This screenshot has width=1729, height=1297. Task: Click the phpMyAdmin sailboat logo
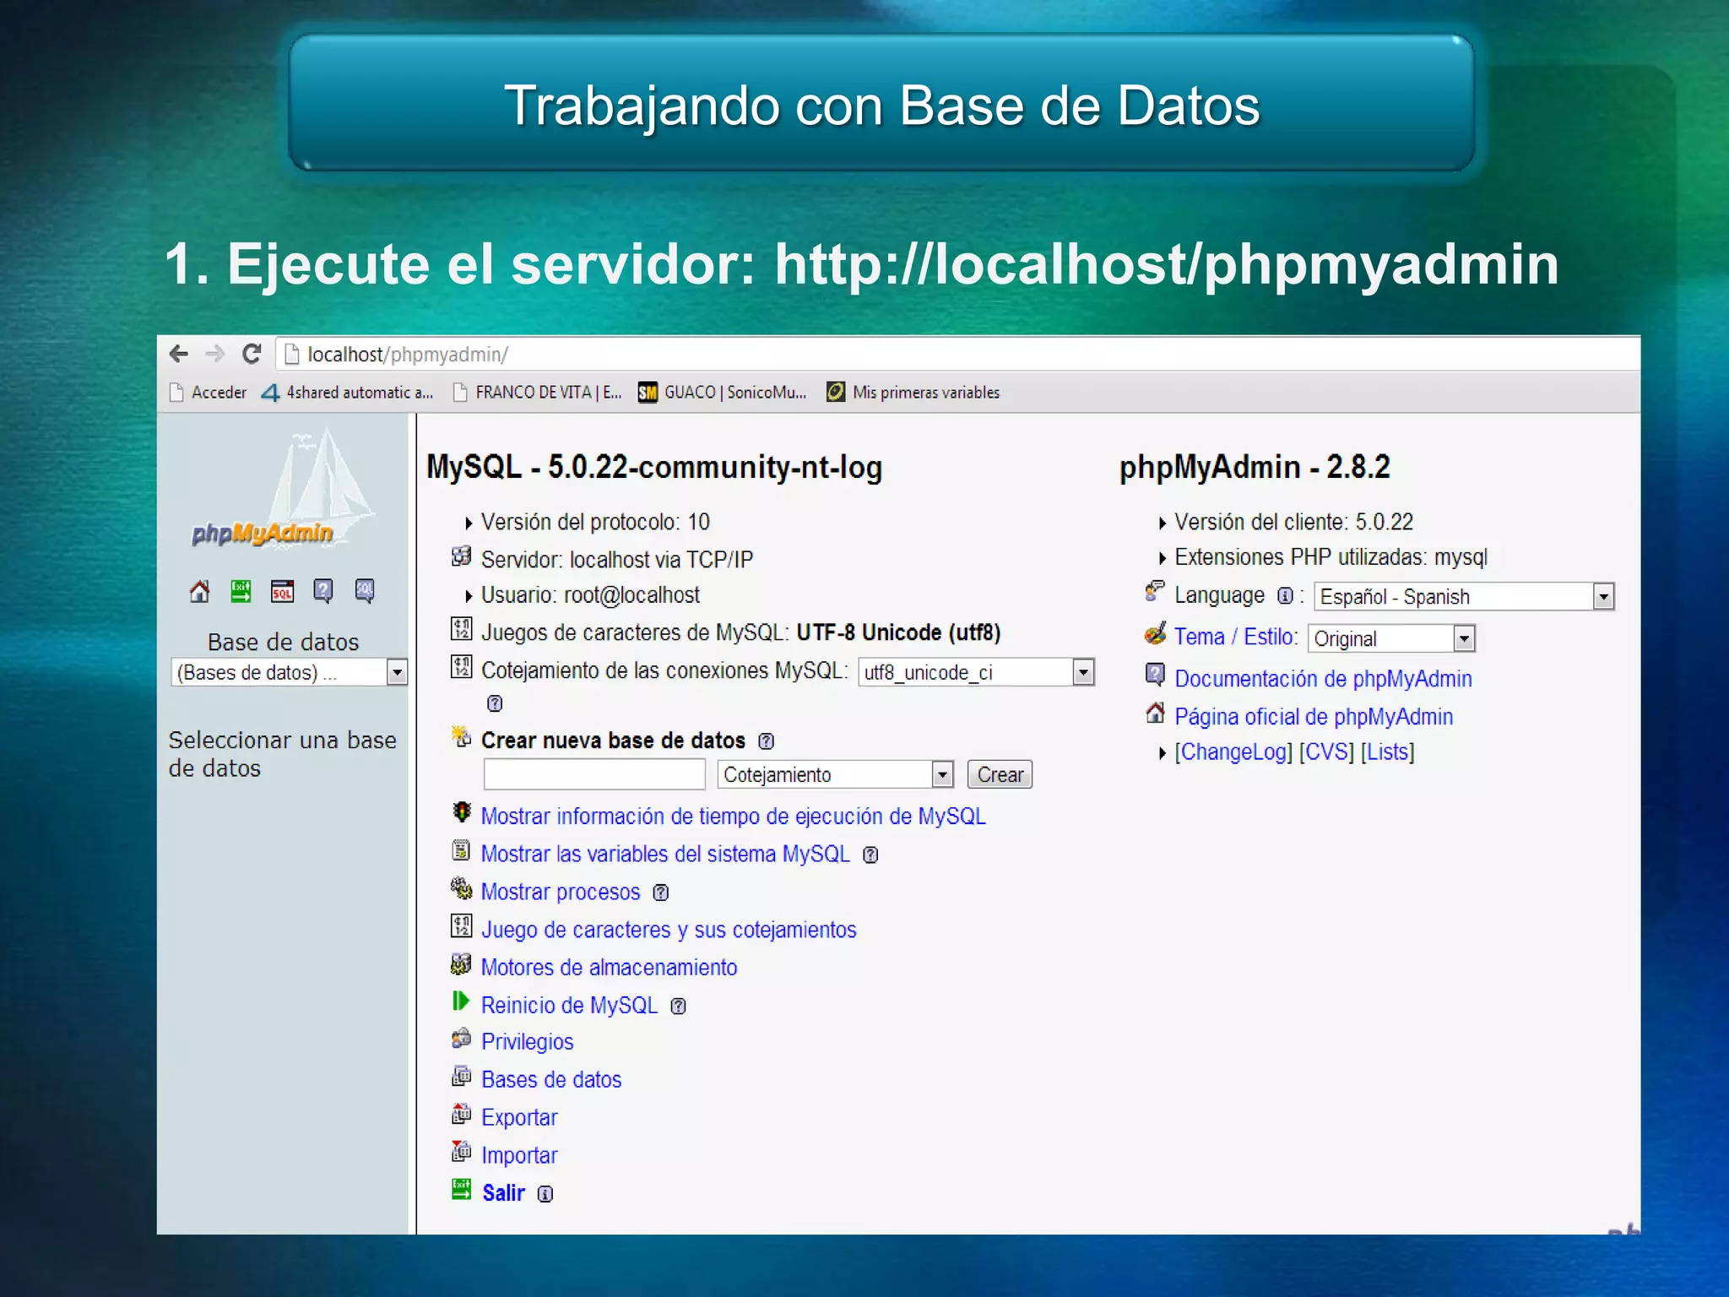[284, 489]
